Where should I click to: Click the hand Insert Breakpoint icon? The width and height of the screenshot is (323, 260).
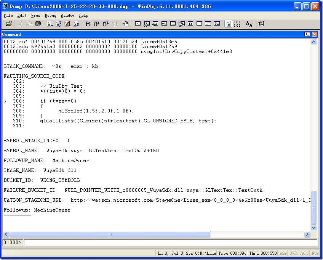click(126, 24)
